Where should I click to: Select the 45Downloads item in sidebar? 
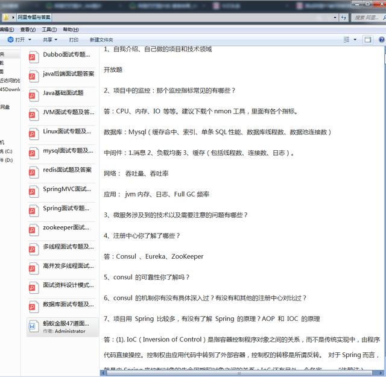point(10,89)
